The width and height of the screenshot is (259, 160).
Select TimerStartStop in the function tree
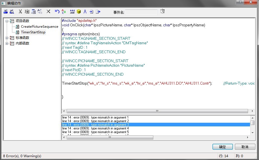pyautogui.click(x=33, y=32)
